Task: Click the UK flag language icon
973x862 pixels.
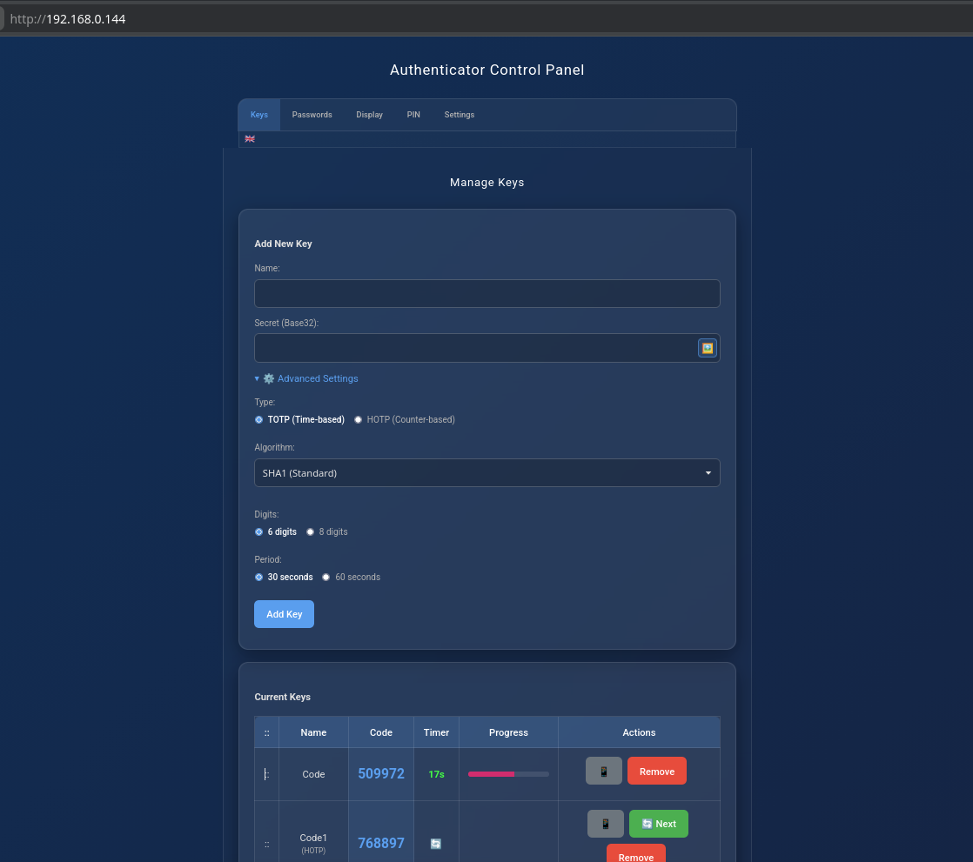Action: coord(250,139)
